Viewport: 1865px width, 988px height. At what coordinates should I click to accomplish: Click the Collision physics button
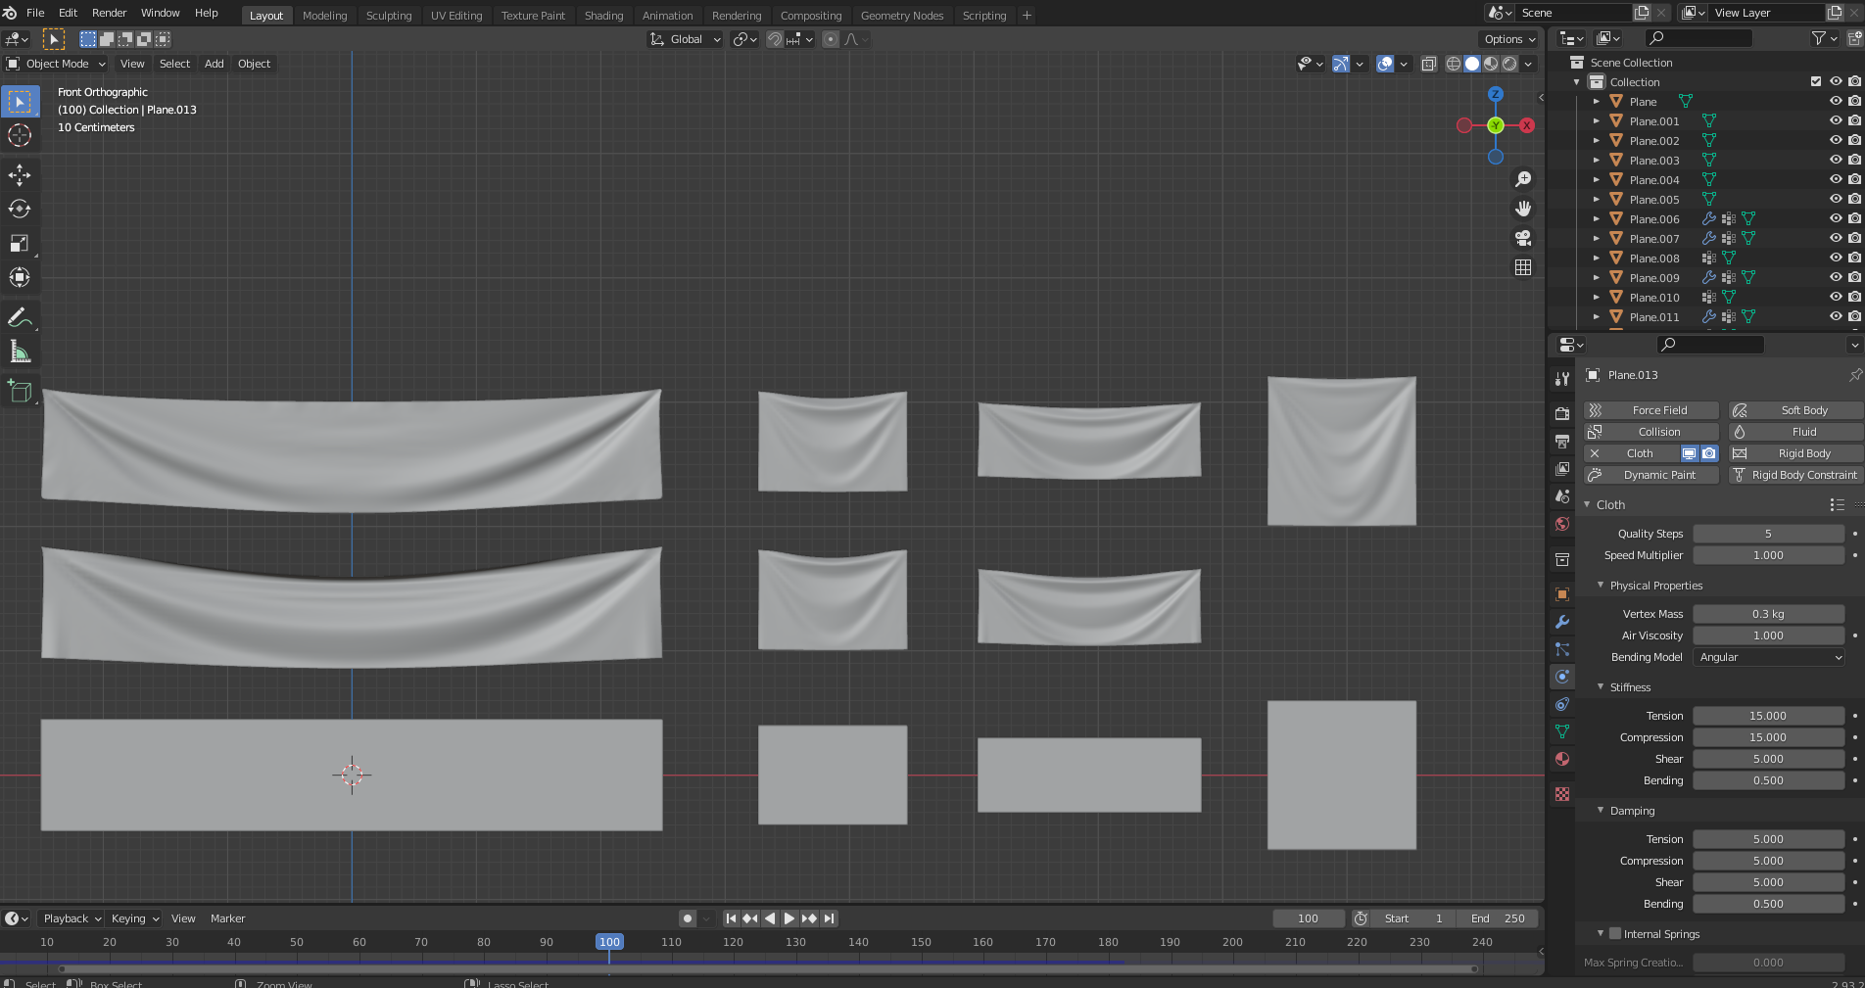(1651, 432)
